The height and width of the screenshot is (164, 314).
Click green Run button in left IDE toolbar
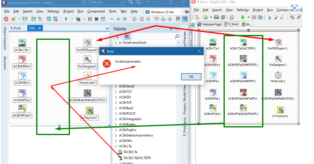pyautogui.click(x=66, y=19)
